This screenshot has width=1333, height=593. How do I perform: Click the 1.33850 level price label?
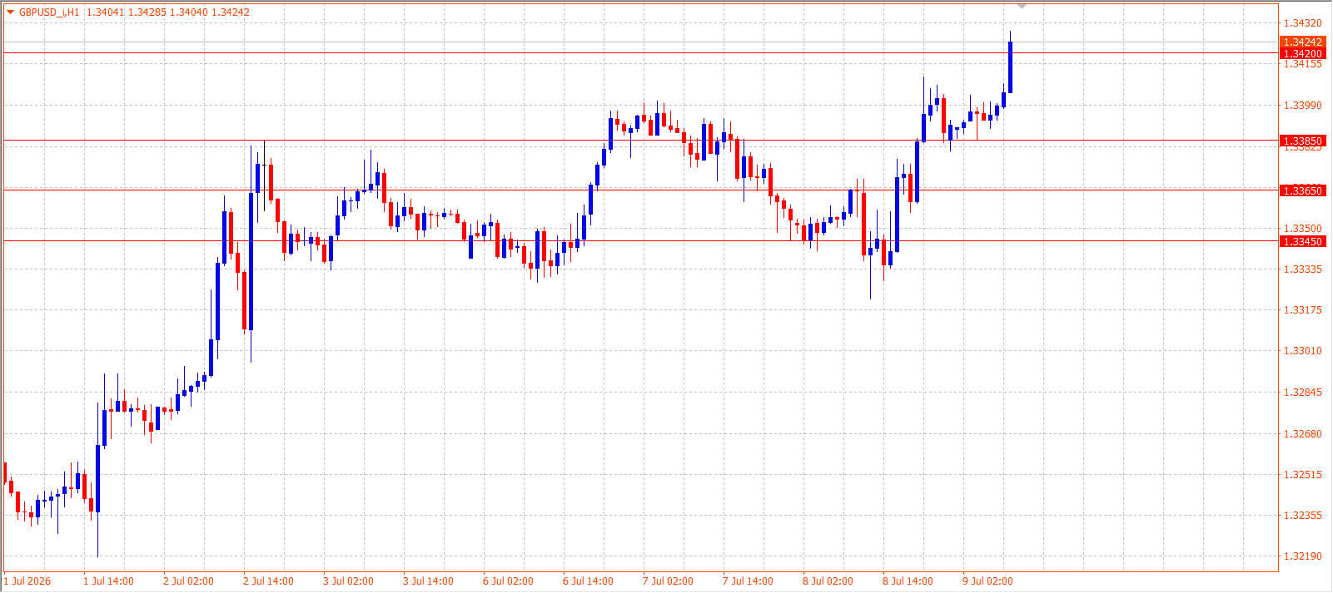[x=1302, y=141]
